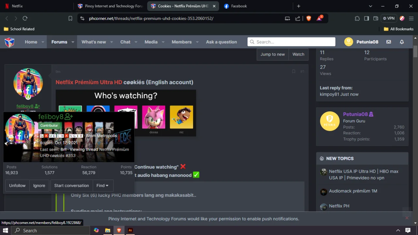Screen dimensions: 418x235
Task: Click the install app icon in address bar
Action: [x=287, y=19]
